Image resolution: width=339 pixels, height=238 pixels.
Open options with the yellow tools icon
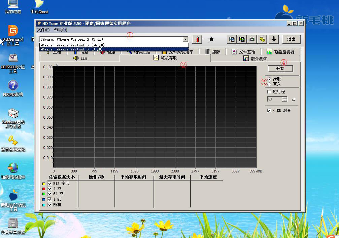click(x=262, y=39)
